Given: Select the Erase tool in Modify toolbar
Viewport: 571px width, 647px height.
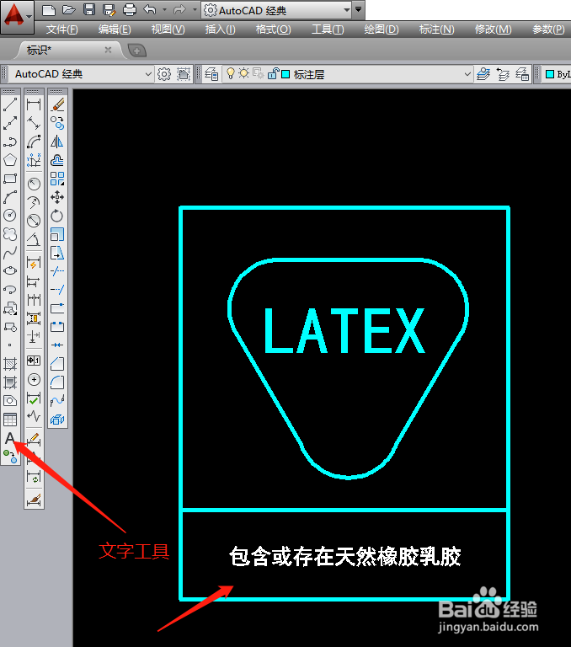Looking at the screenshot, I should pos(57,104).
